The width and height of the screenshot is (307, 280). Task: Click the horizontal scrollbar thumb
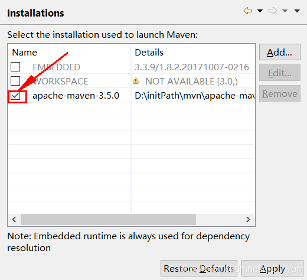[108, 219]
